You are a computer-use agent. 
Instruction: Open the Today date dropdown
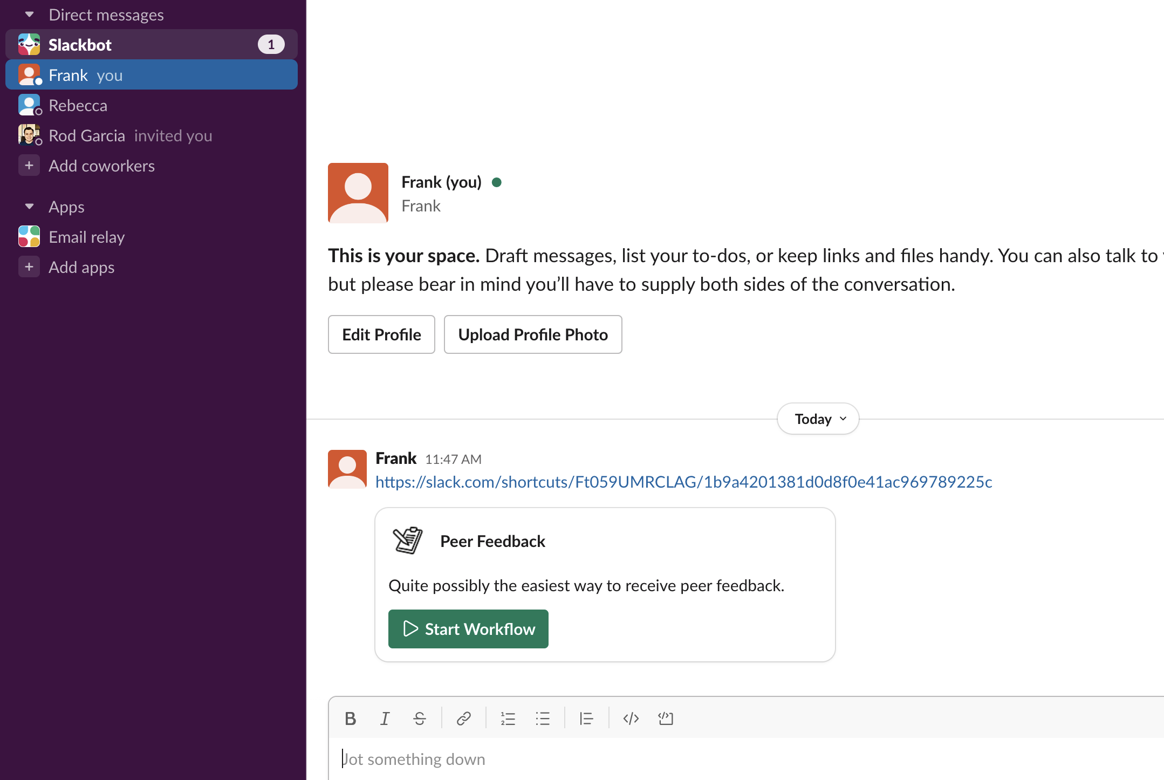pyautogui.click(x=818, y=419)
